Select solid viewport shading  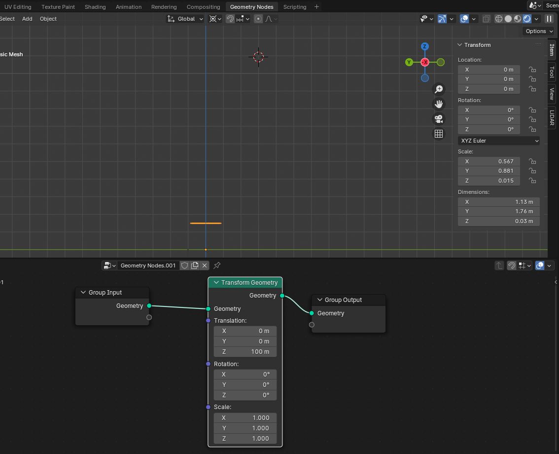pyautogui.click(x=508, y=19)
